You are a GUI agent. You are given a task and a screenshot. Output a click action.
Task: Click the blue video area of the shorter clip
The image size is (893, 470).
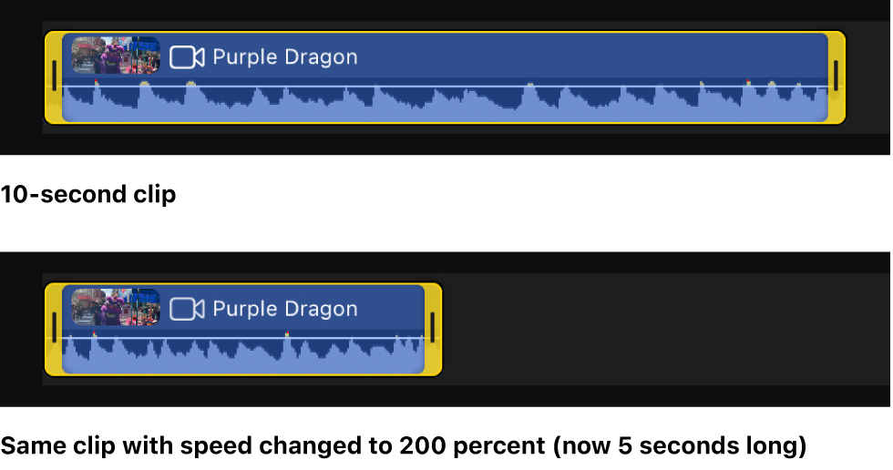coord(392,308)
